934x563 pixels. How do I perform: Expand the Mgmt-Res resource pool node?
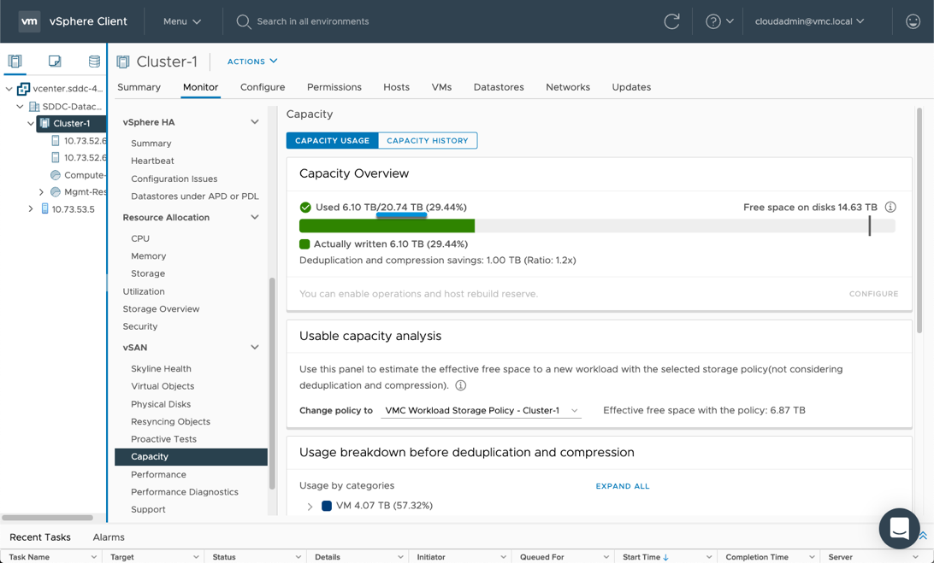click(x=41, y=191)
